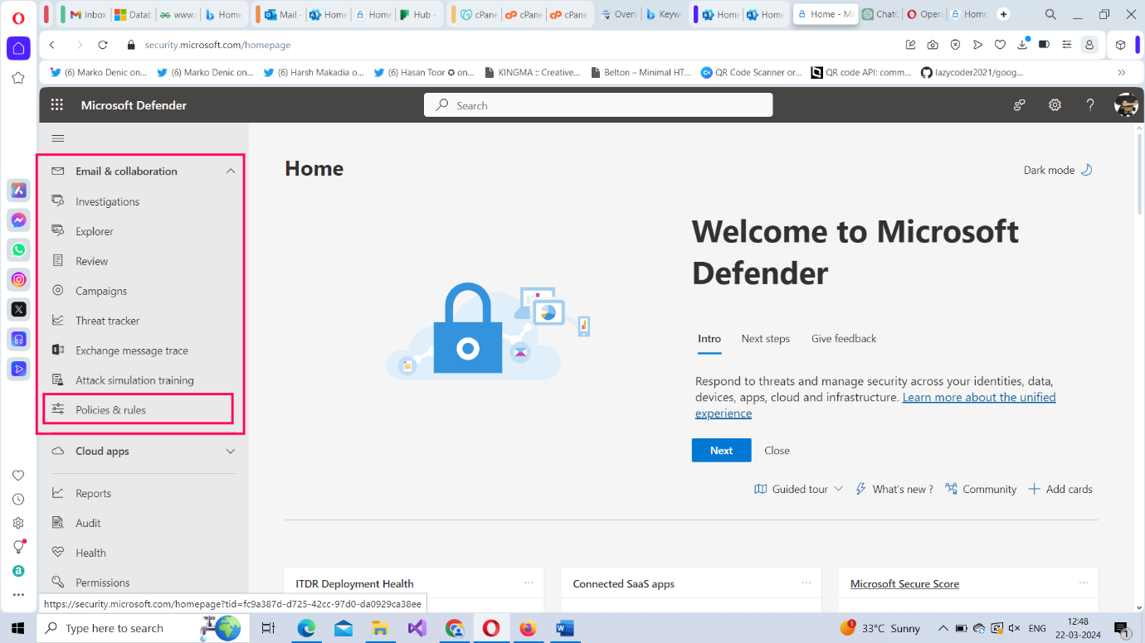Click Add cards
The image size is (1145, 643).
pos(1060,490)
